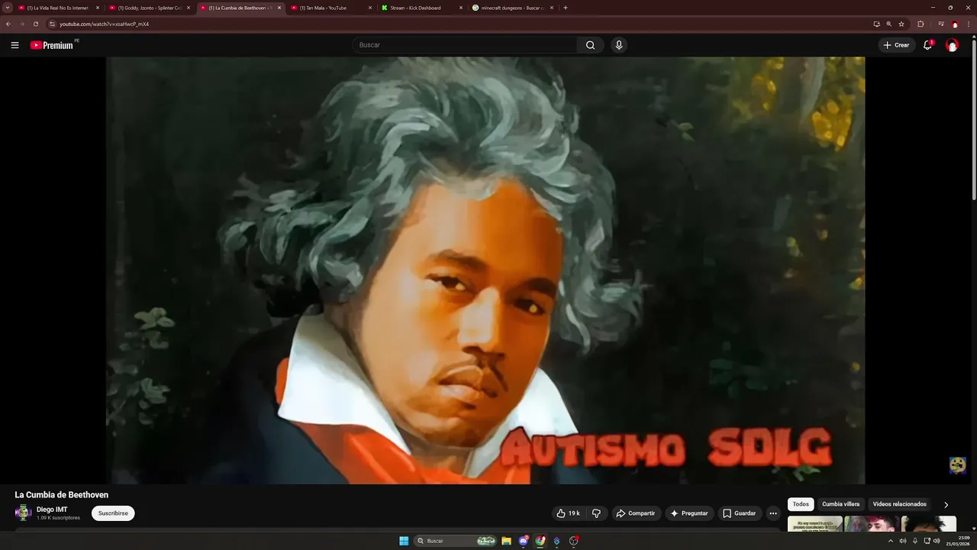Show hidden system tray icons
The height and width of the screenshot is (550, 977).
(890, 541)
